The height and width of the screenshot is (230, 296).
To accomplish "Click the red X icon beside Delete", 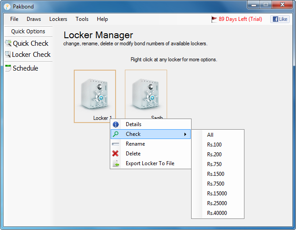I will [116, 154].
